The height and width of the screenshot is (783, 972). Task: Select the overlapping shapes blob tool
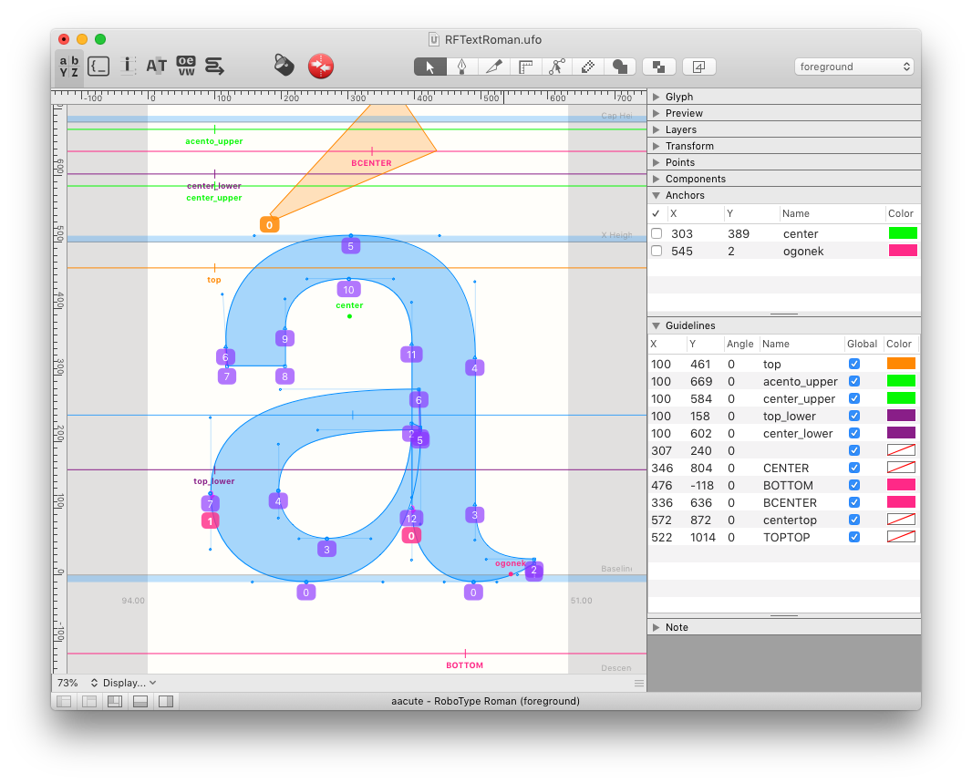pyautogui.click(x=620, y=67)
